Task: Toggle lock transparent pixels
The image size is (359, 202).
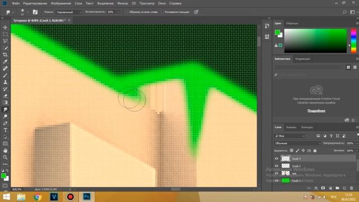Action: 292,150
